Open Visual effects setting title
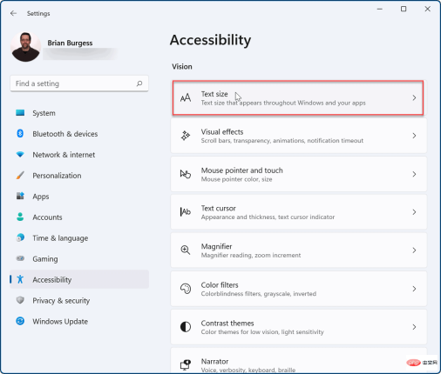The height and width of the screenshot is (374, 441). click(222, 132)
